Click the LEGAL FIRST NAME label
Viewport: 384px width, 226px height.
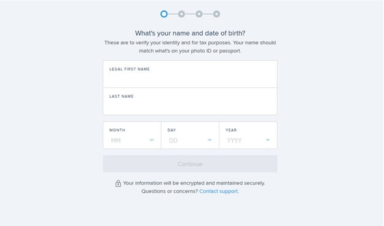[x=130, y=69]
